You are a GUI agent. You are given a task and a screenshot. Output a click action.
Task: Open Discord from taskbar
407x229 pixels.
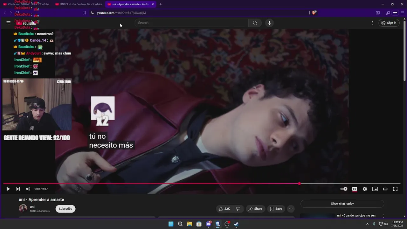(x=209, y=224)
